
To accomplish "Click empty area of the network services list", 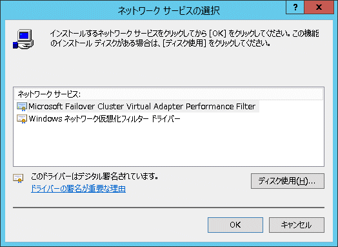I will 169,146.
